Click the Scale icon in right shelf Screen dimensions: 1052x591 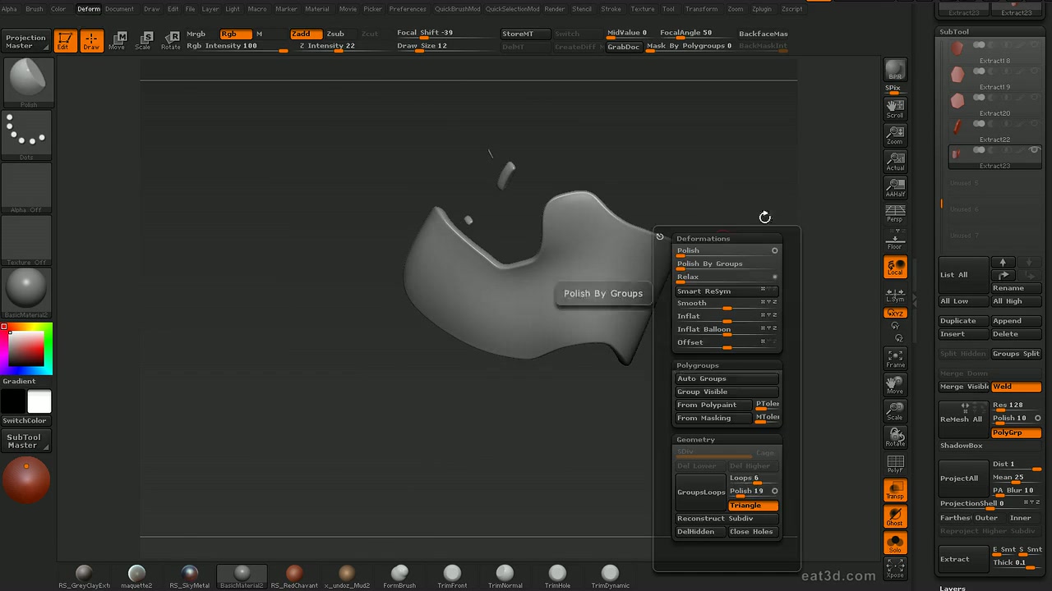pos(895,410)
